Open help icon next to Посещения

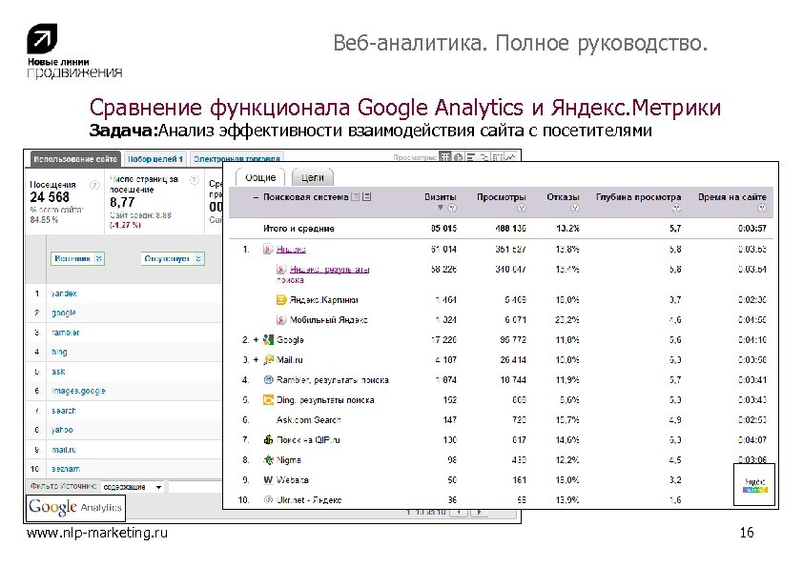(x=94, y=185)
